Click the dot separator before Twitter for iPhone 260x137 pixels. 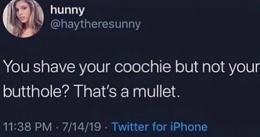click(106, 127)
